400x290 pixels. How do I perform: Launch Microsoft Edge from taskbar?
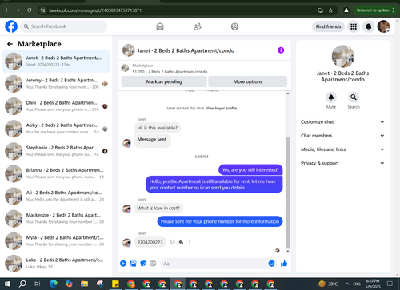(54, 284)
